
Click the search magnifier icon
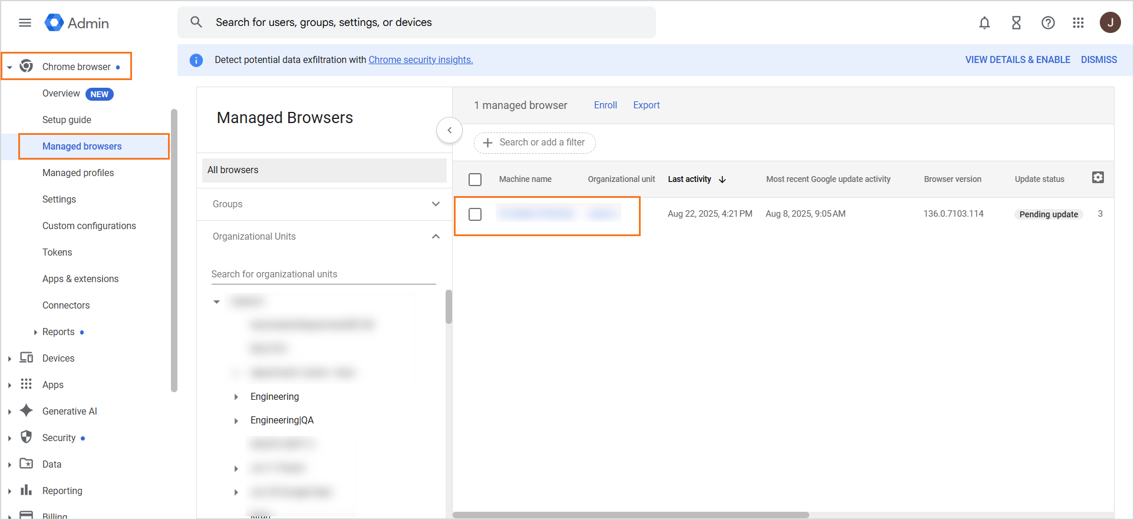(196, 22)
